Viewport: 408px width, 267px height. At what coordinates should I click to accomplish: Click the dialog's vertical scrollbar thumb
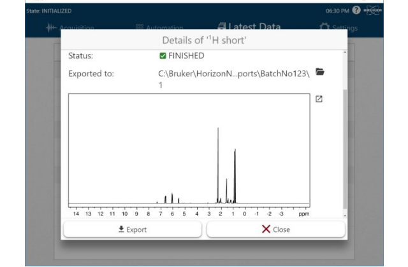coord(345,149)
